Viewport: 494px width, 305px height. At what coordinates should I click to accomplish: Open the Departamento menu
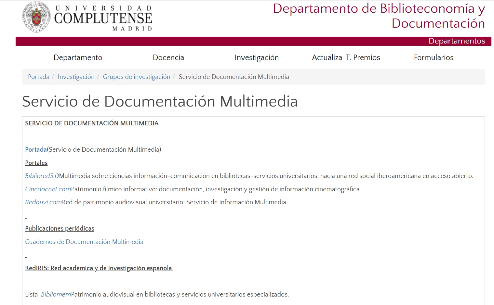tap(78, 57)
